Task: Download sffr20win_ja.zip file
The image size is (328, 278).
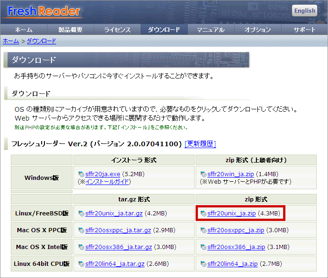Action: 231,174
